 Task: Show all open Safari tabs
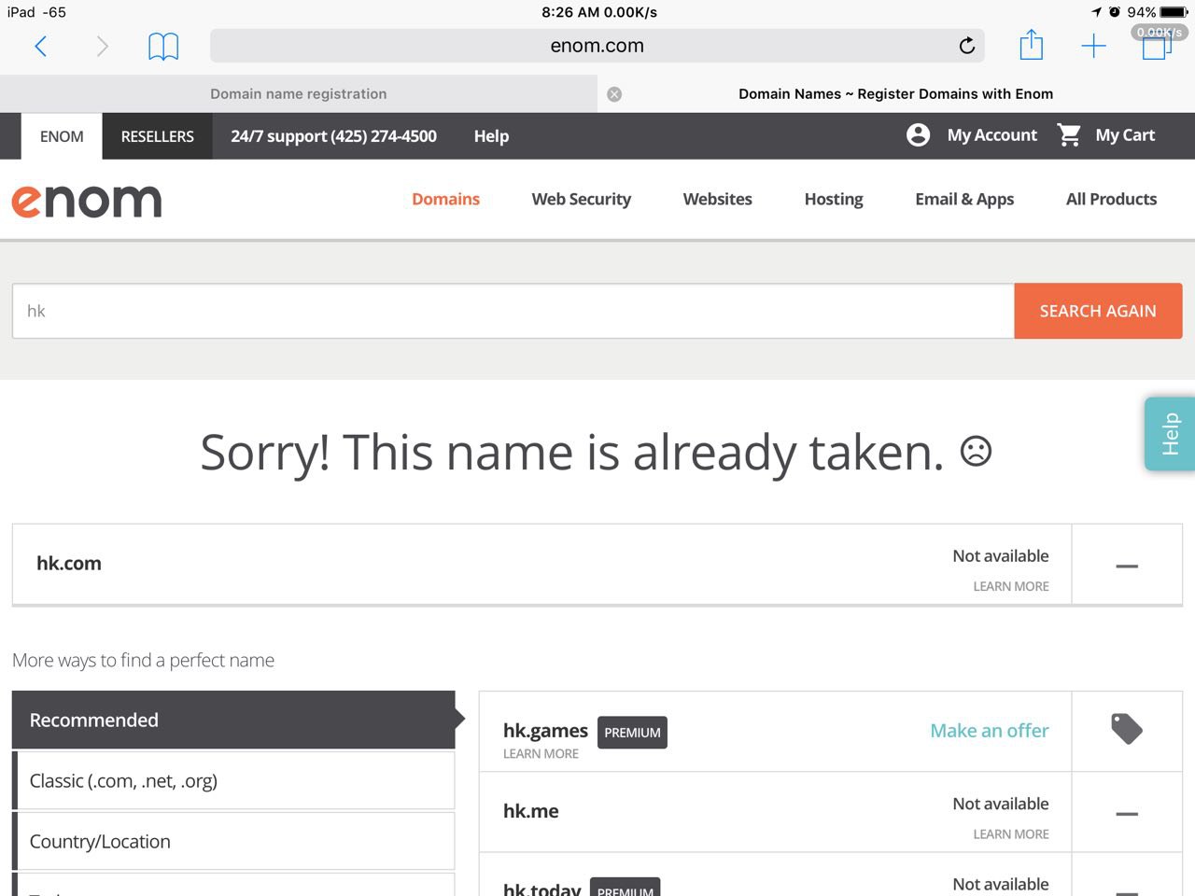click(1157, 45)
